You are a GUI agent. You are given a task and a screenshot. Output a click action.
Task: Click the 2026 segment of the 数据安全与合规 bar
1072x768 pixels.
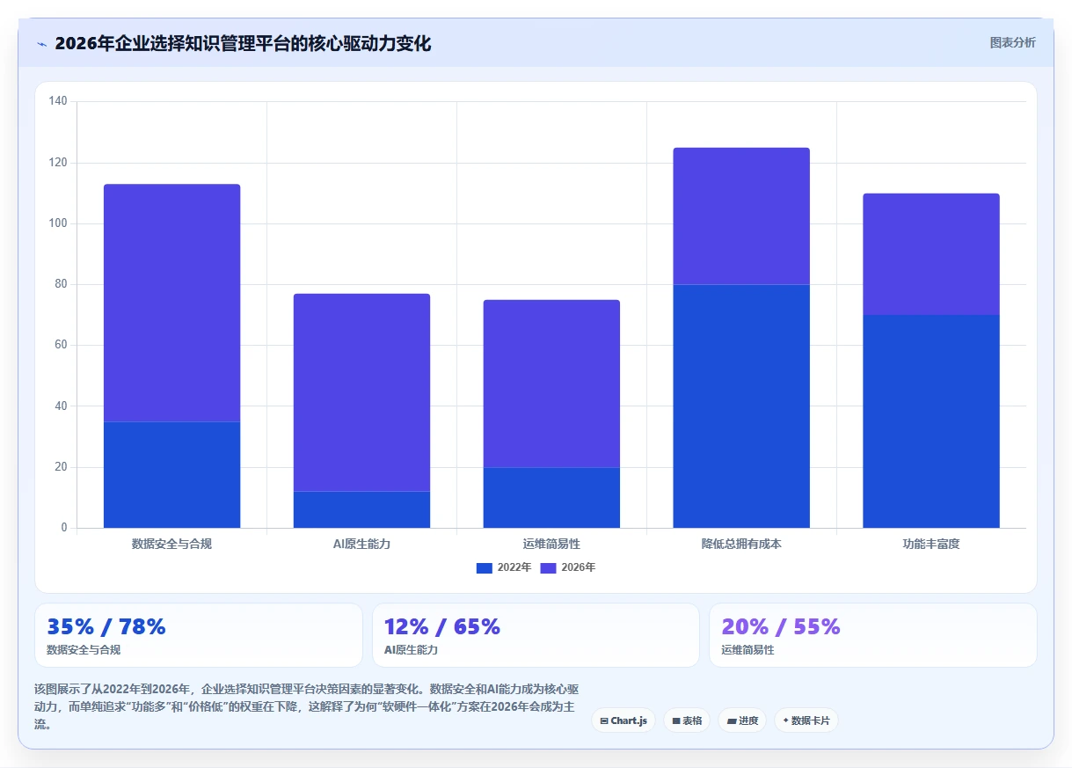pyautogui.click(x=171, y=303)
